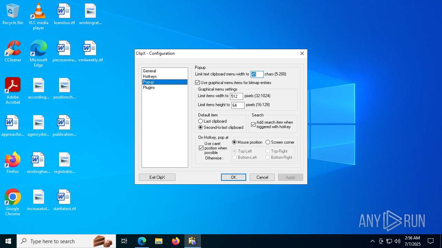Open the network status tray icon
Image resolution: width=442 pixels, height=248 pixels.
pos(389,241)
